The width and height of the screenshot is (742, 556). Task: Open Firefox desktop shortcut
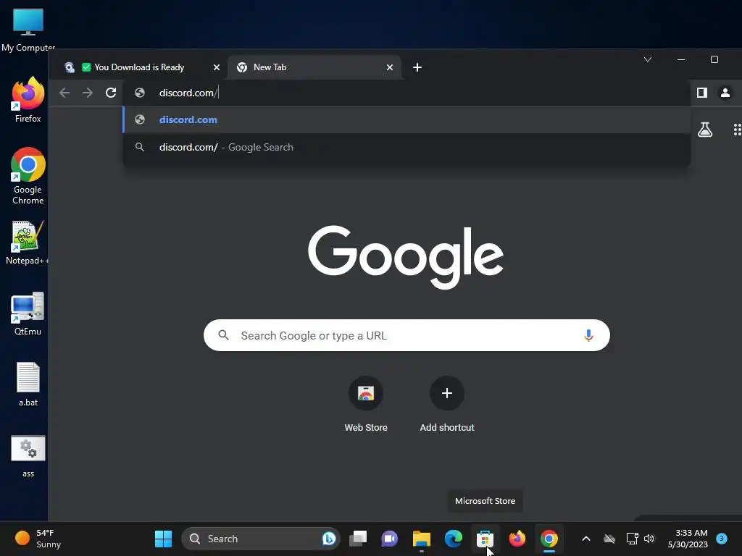click(28, 100)
